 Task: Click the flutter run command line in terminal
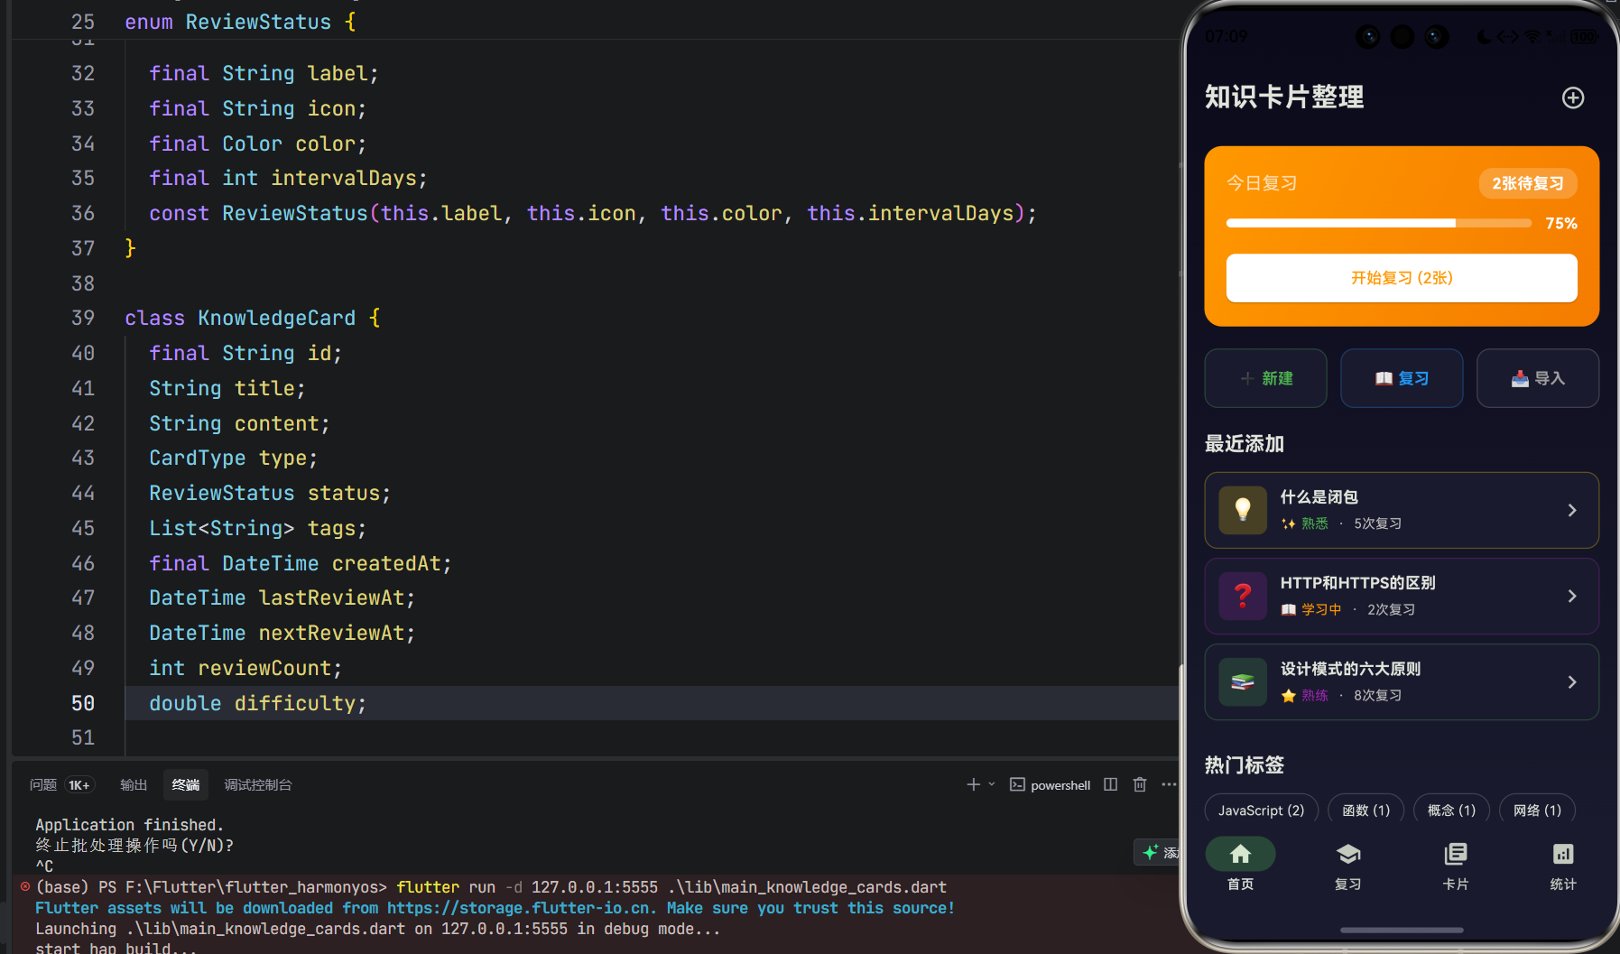pyautogui.click(x=671, y=886)
